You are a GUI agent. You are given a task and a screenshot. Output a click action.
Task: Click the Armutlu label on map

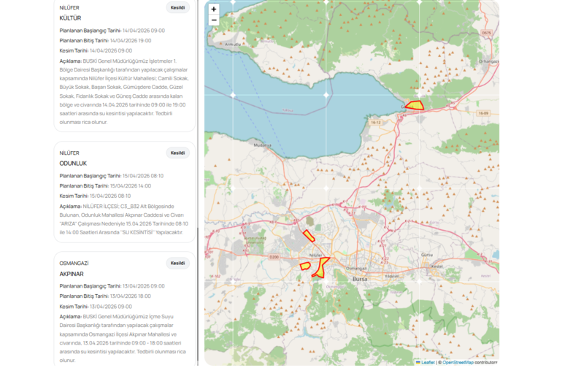pos(233,45)
